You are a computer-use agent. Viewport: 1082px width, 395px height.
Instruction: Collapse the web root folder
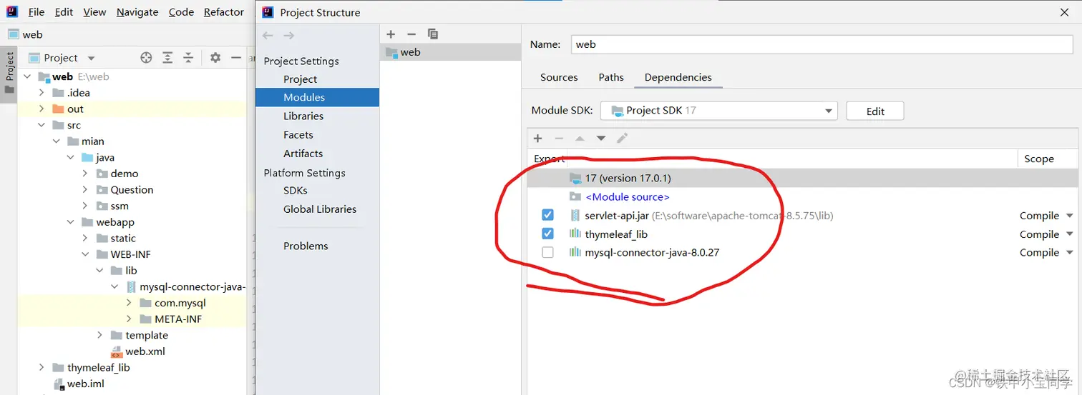(27, 76)
